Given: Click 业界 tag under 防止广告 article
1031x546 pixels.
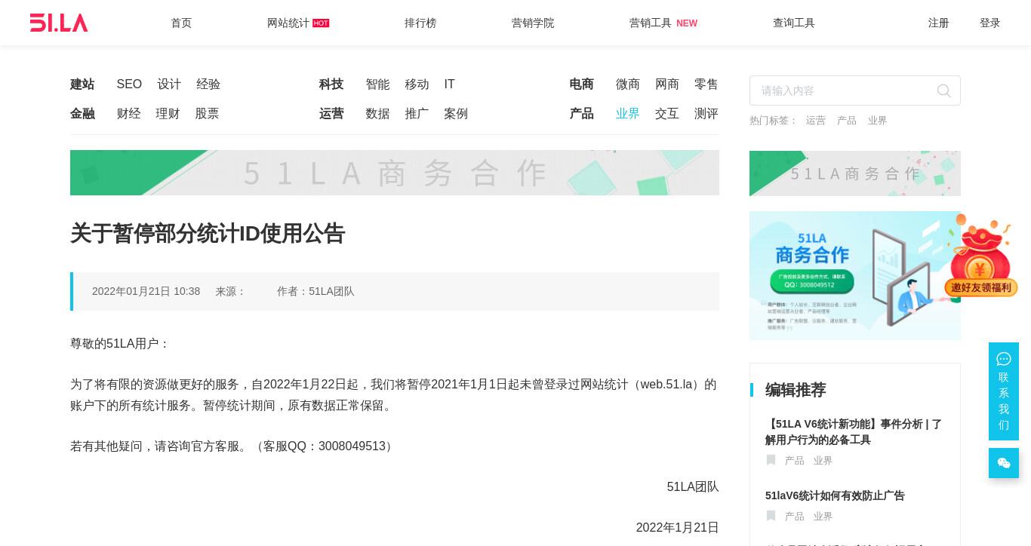Looking at the screenshot, I should [x=823, y=517].
